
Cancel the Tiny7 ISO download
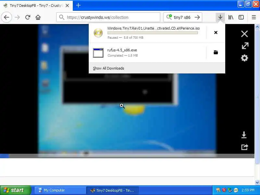coord(216,32)
